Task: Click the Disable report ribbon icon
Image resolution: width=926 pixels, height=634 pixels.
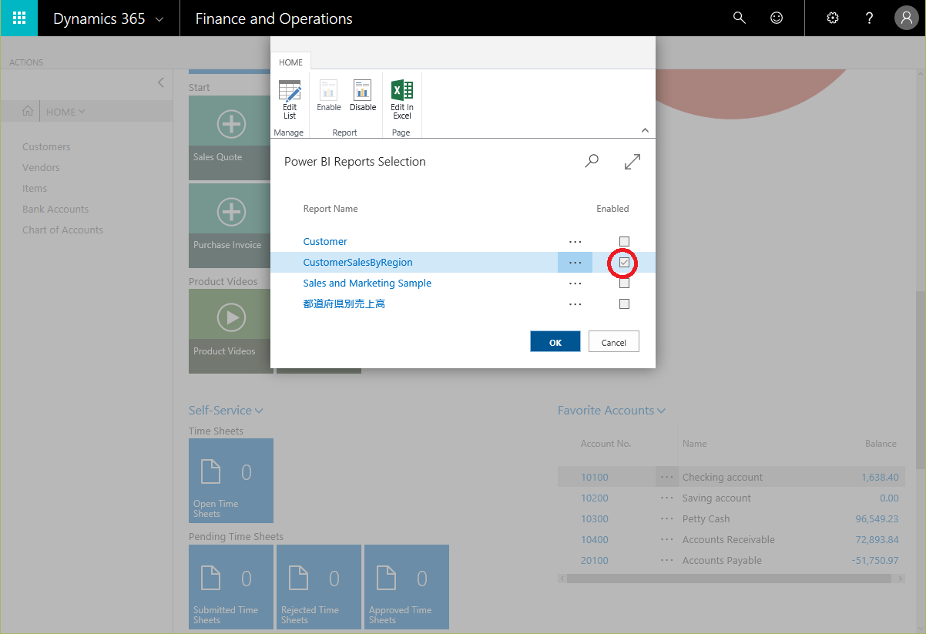Action: [x=363, y=96]
